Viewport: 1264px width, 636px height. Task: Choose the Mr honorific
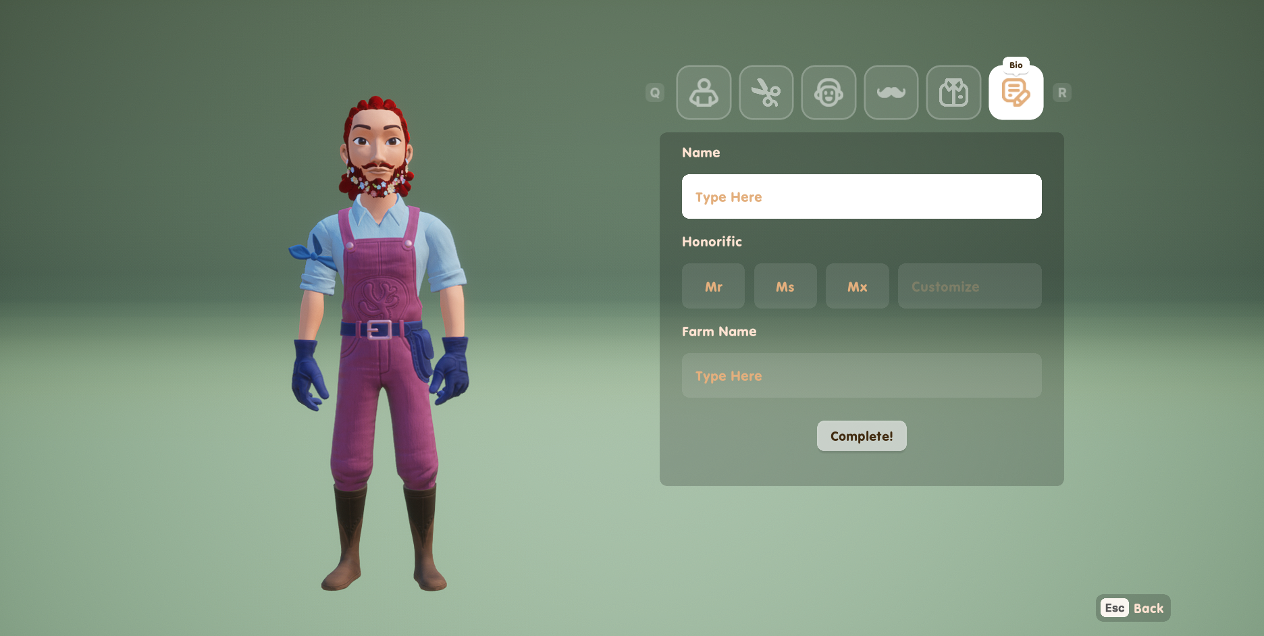713,286
